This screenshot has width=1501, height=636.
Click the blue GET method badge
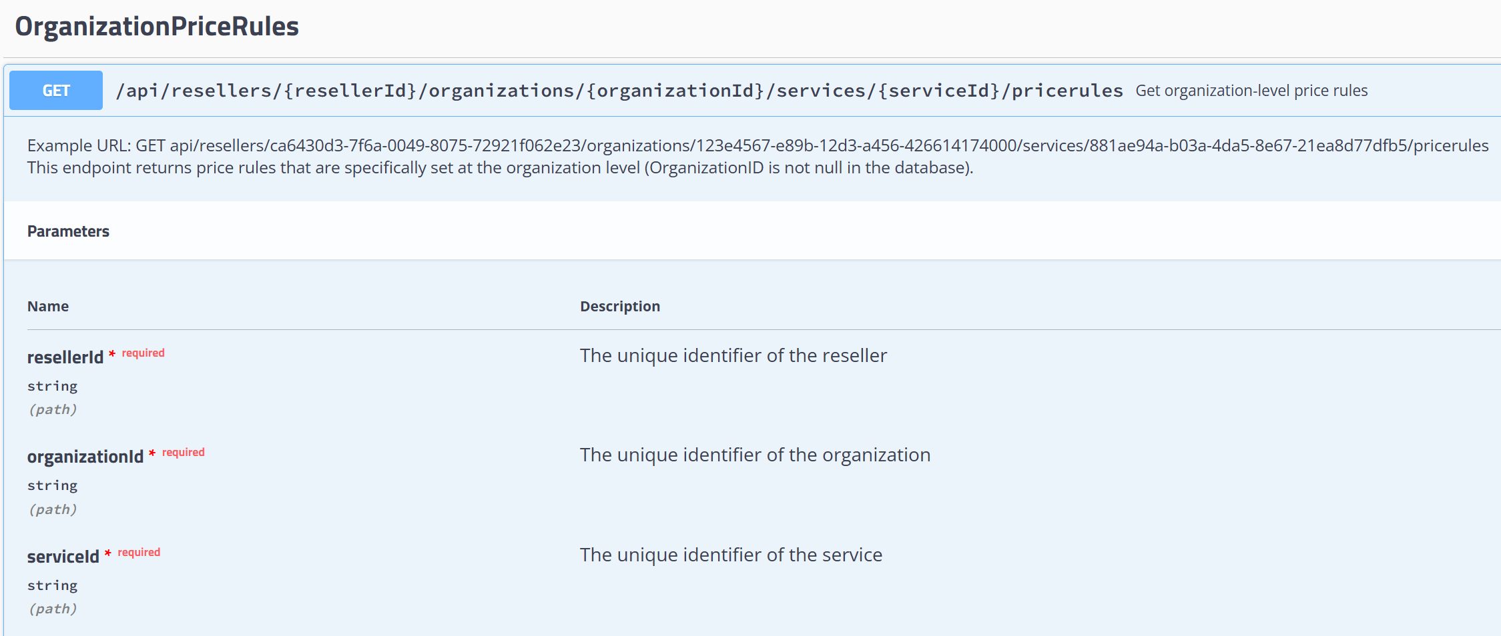[55, 90]
